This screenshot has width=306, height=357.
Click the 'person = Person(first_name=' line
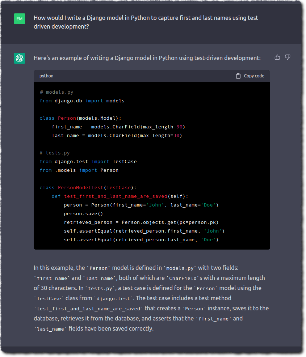coord(141,205)
